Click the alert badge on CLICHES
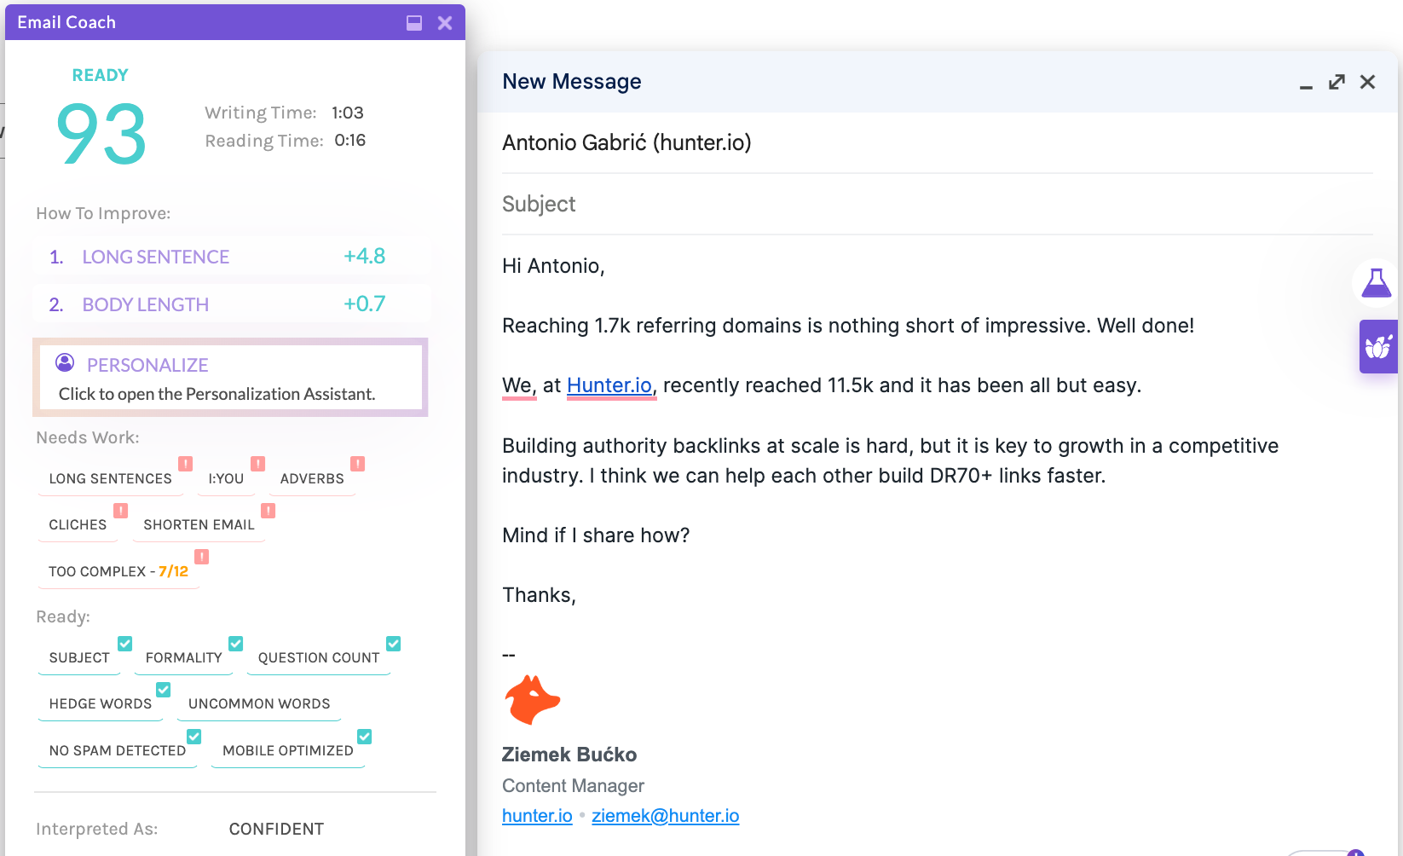Screen dimensions: 1403x856 pos(121,511)
